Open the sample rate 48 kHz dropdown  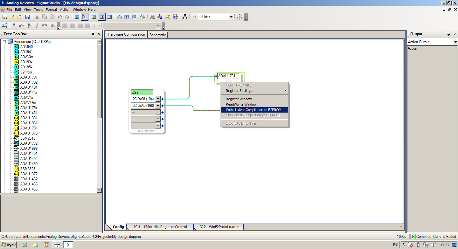pos(231,17)
